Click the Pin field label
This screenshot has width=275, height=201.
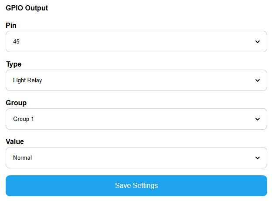point(11,25)
